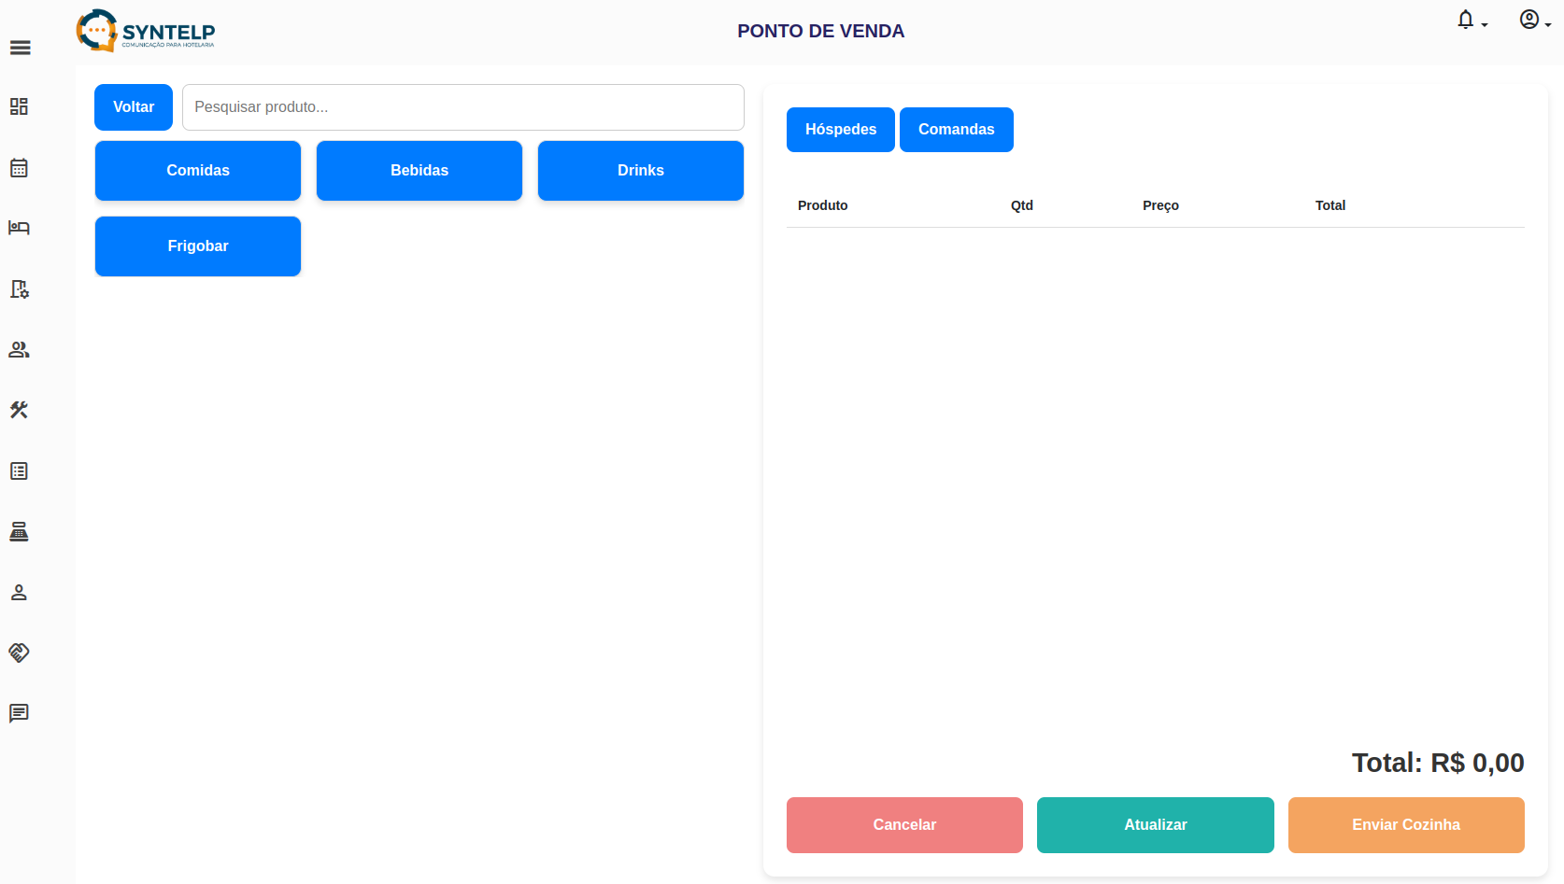Open the door settings icon in sidebar
The width and height of the screenshot is (1564, 884).
point(19,289)
